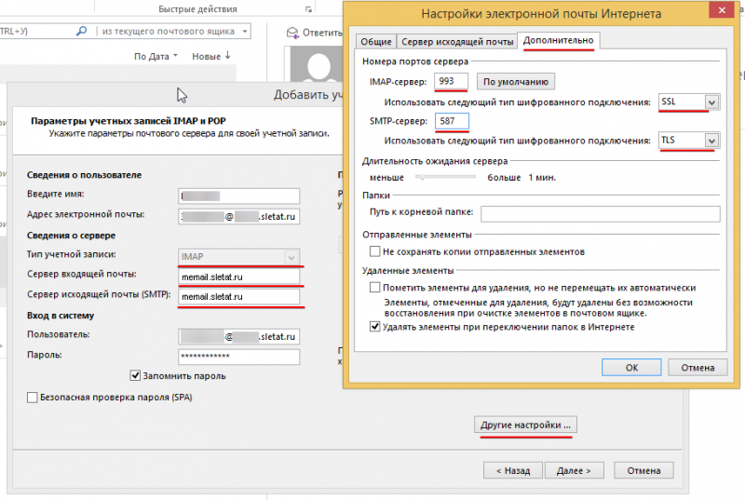Expand the IMAP encryption type dropdown (SSL)

711,102
